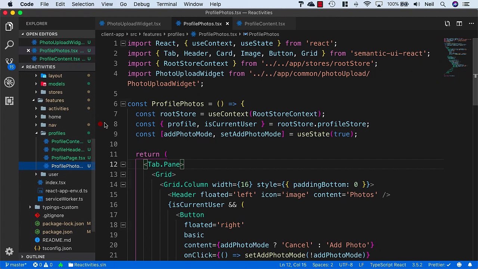Change file encoding UTF-8
This screenshot has height=269, width=478.
pyautogui.click(x=346, y=265)
